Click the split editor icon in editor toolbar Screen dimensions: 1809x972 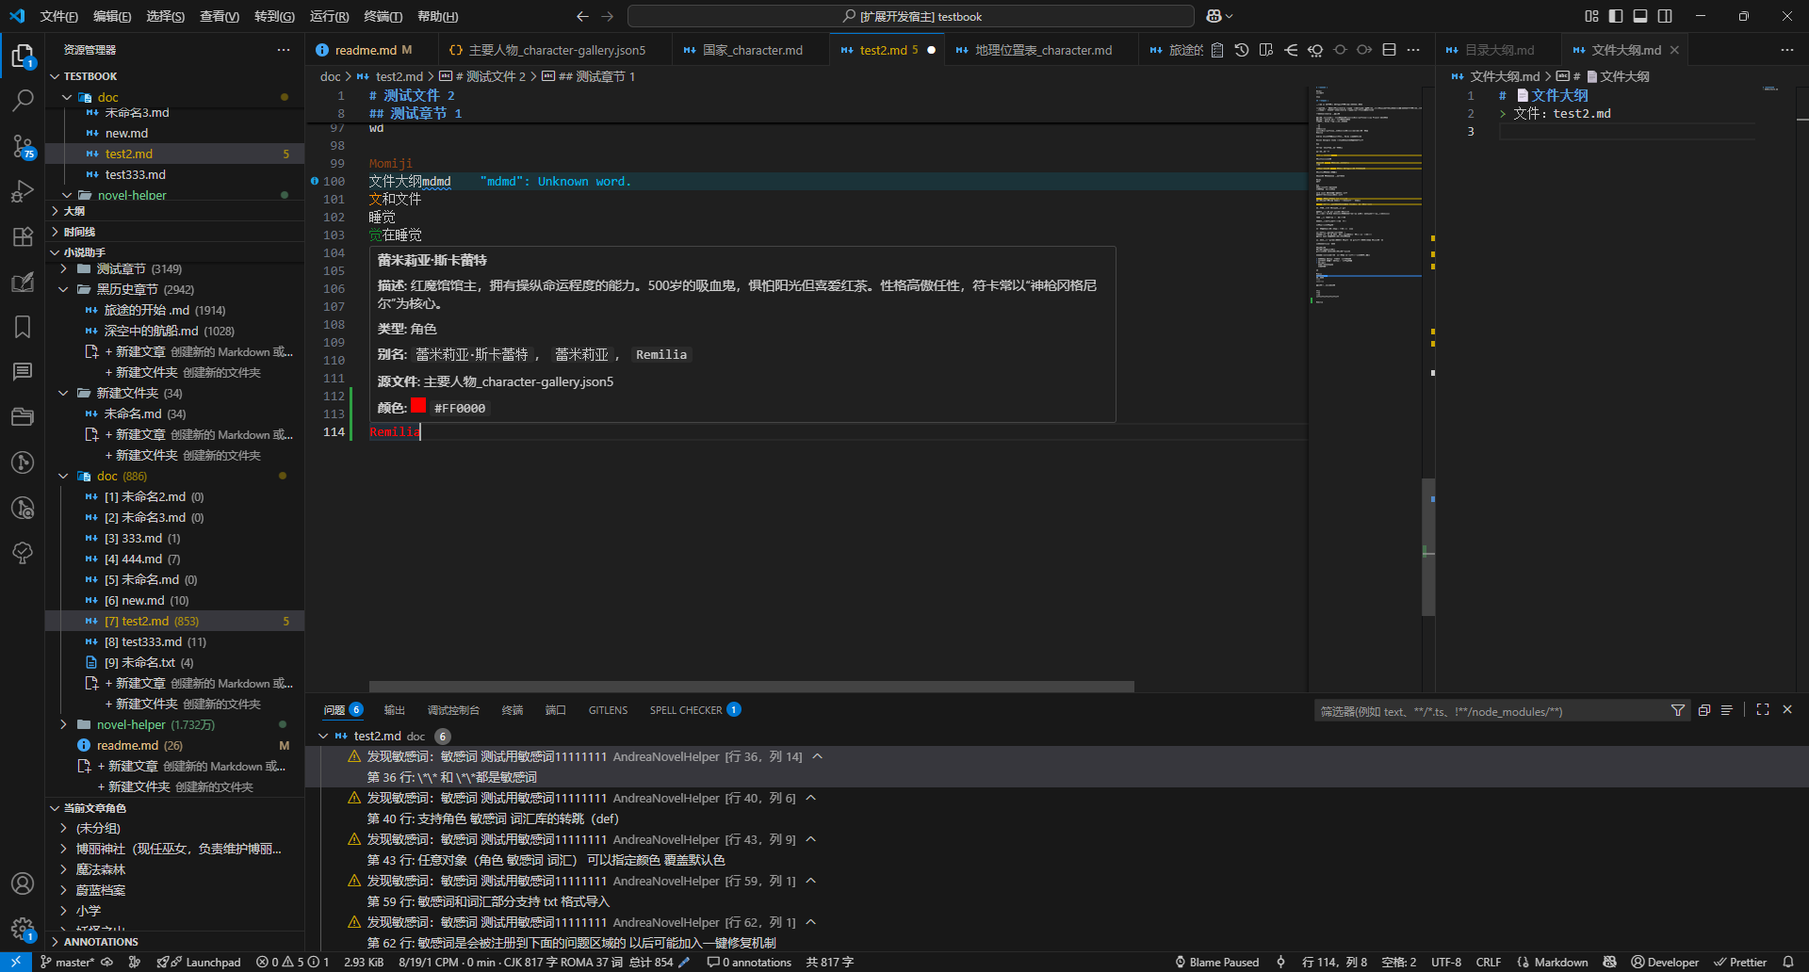1389,50
